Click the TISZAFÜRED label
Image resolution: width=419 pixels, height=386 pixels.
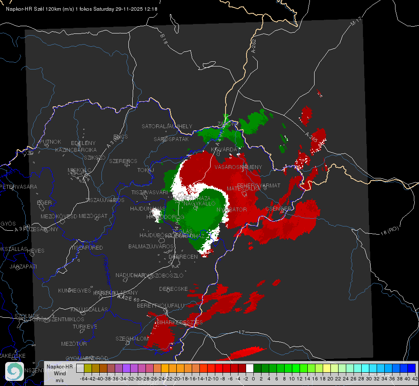tap(87, 248)
